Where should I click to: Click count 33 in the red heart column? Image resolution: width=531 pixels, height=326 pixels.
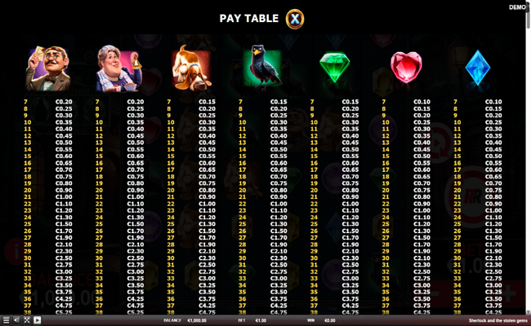pyautogui.click(x=386, y=279)
